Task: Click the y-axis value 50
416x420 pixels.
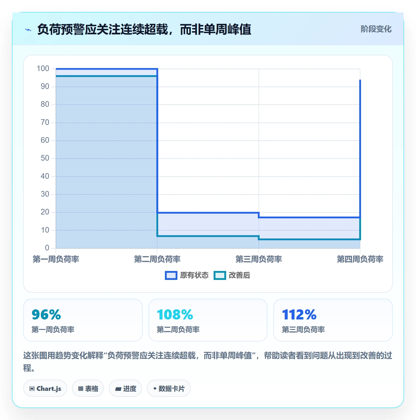Action: [x=45, y=158]
